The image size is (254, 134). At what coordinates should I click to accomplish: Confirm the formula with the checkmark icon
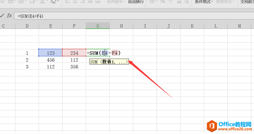[x=2, y=16]
